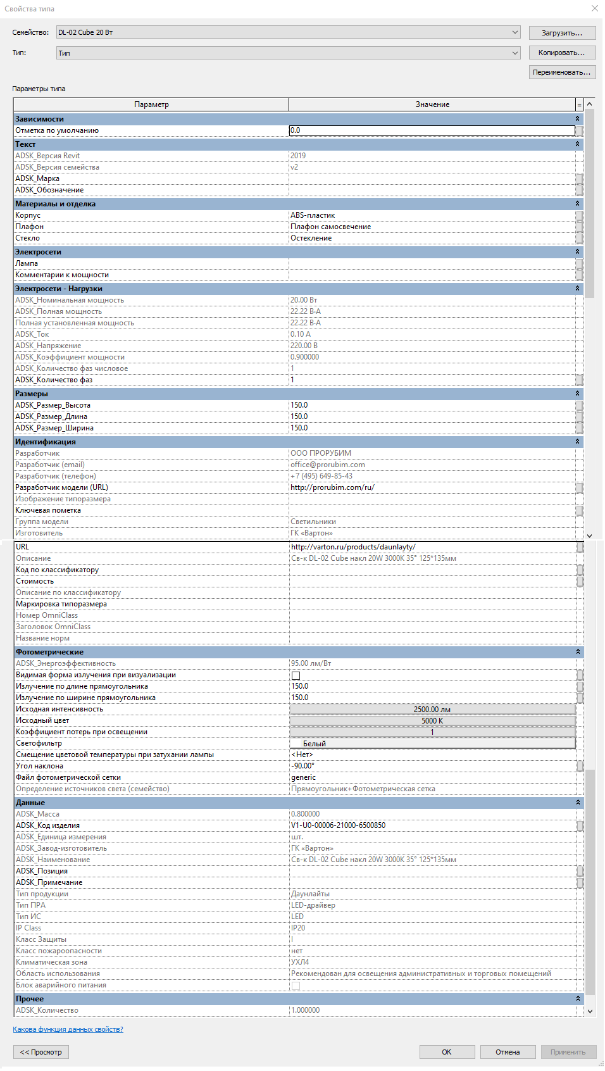This screenshot has width=605, height=1071.
Task: Click associate-parameter button in Плафон row
Action: click(579, 227)
